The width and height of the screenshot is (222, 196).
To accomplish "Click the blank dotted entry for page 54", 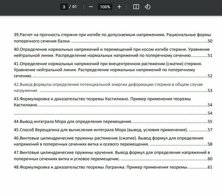I will [113, 113].
